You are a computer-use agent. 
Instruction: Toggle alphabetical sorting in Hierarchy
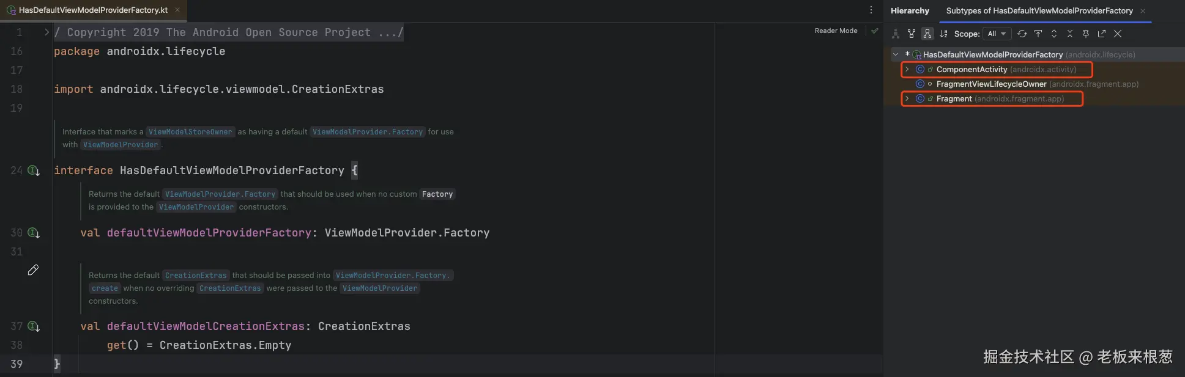(x=943, y=34)
